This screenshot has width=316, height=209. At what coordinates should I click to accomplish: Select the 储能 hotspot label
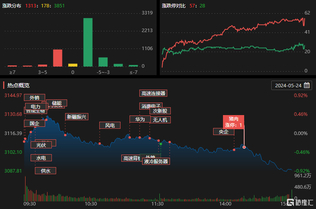[57, 103]
